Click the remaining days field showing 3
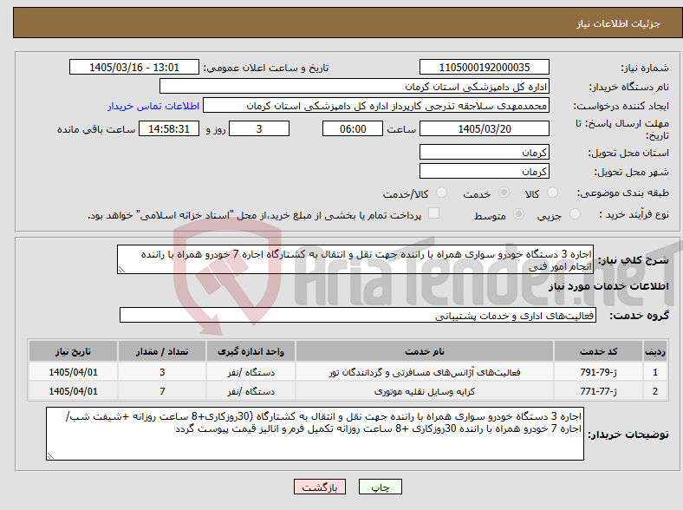This screenshot has height=510, width=683. coord(259,128)
